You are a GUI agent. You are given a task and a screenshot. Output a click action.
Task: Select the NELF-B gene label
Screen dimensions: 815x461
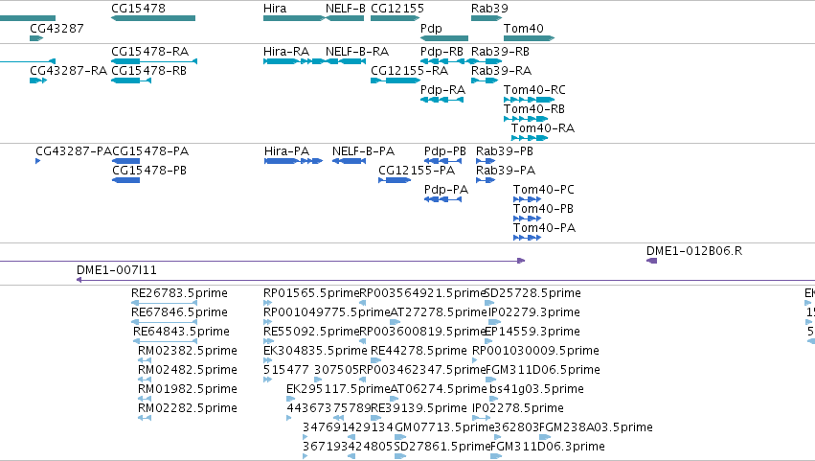tap(346, 9)
